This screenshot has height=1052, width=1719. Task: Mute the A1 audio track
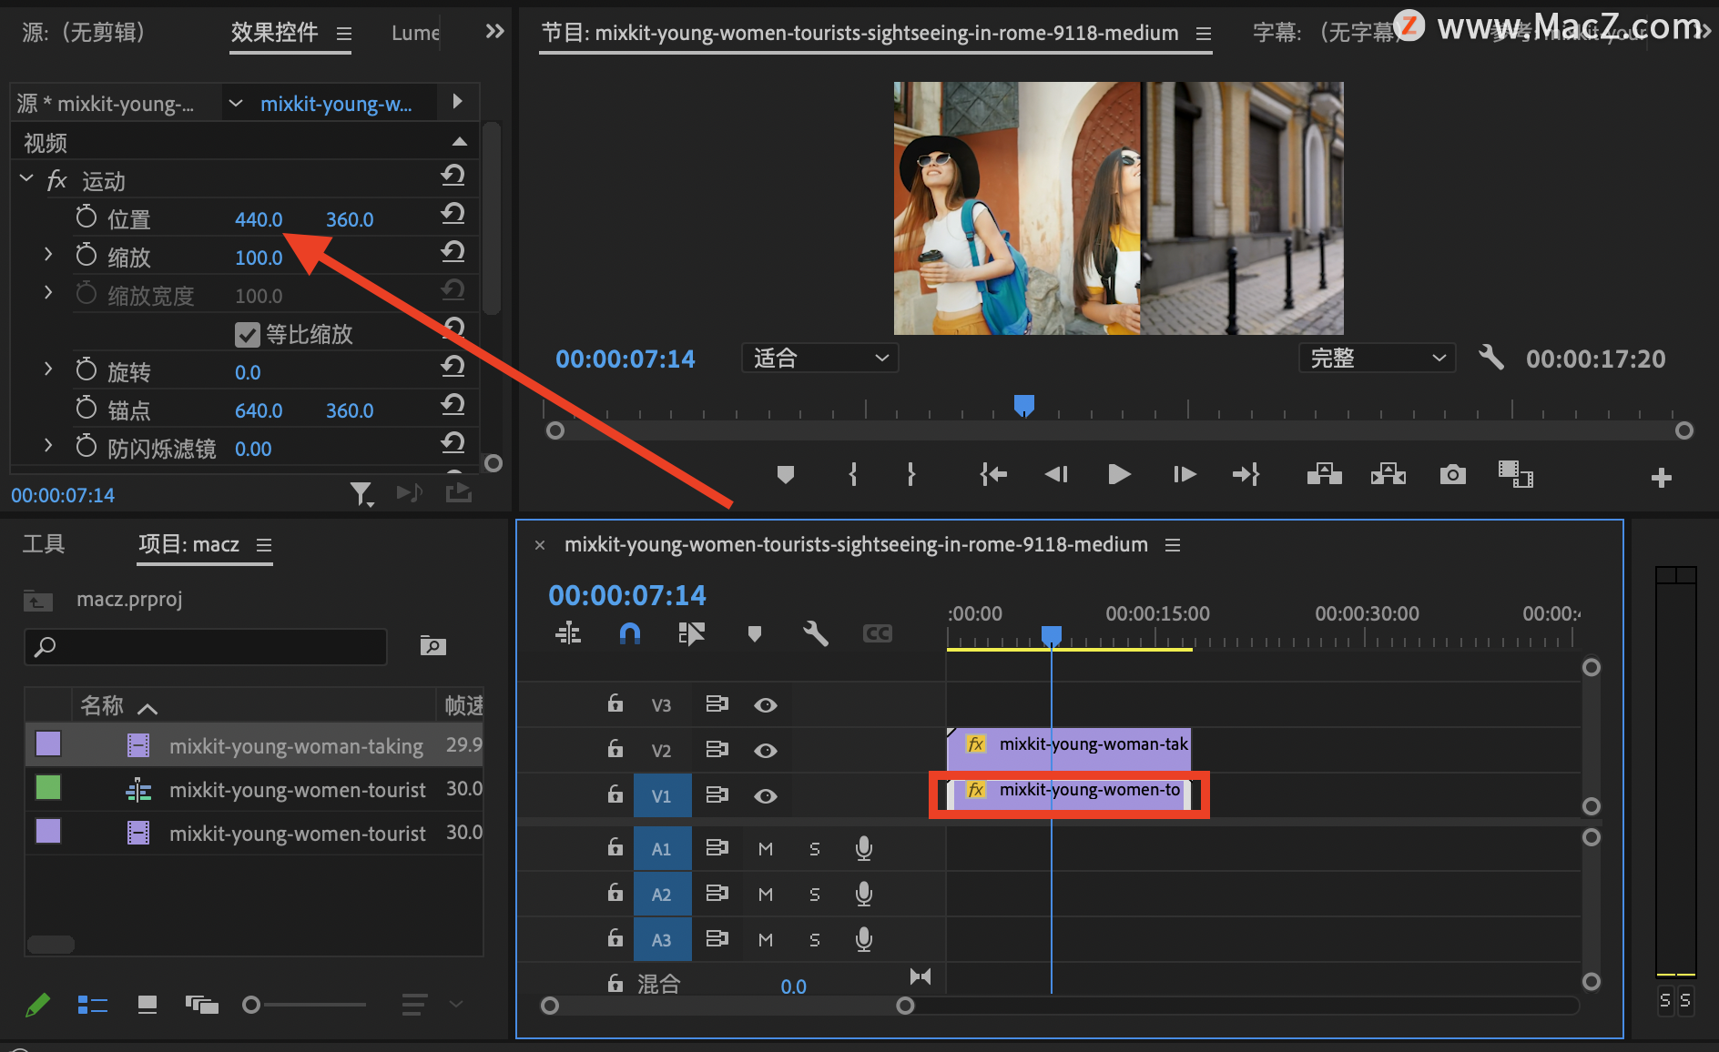766,849
